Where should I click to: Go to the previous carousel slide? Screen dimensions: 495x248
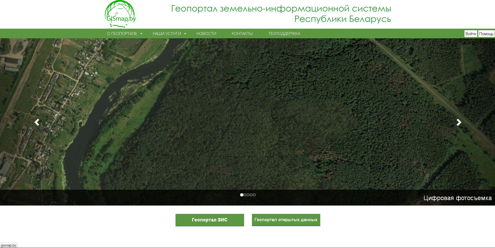(x=37, y=122)
